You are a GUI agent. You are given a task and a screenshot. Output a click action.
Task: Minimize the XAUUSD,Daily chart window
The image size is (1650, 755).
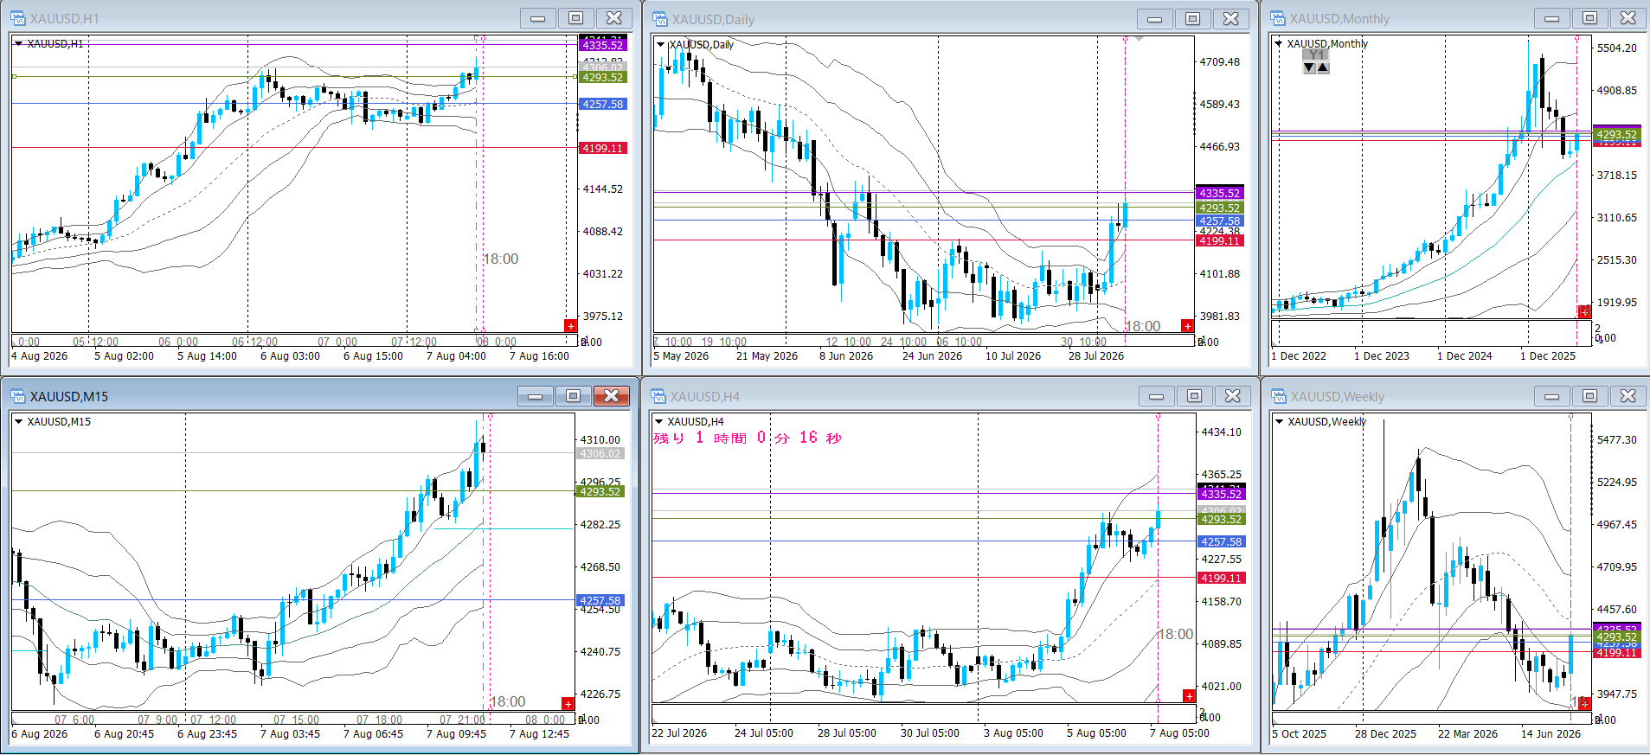click(x=1155, y=19)
